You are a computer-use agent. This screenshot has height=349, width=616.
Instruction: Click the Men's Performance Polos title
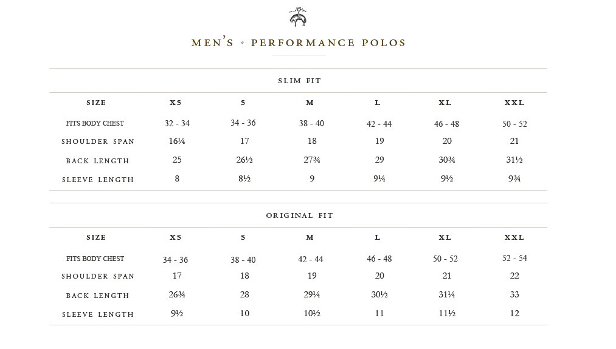point(299,43)
